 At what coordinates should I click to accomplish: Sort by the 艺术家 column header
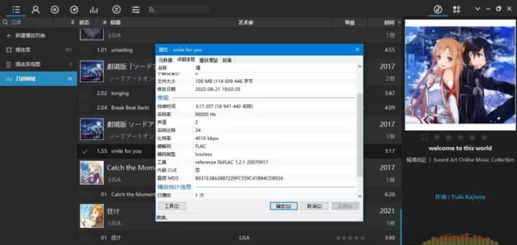246,22
